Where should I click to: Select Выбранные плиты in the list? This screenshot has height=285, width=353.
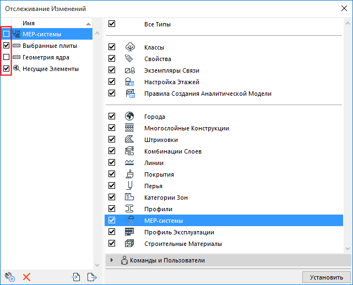tap(50, 46)
